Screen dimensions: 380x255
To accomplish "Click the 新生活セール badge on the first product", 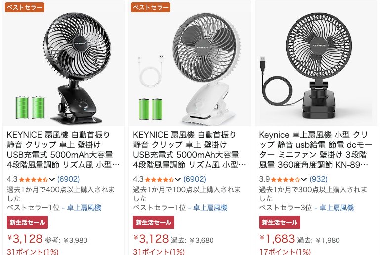I will [x=27, y=222].
